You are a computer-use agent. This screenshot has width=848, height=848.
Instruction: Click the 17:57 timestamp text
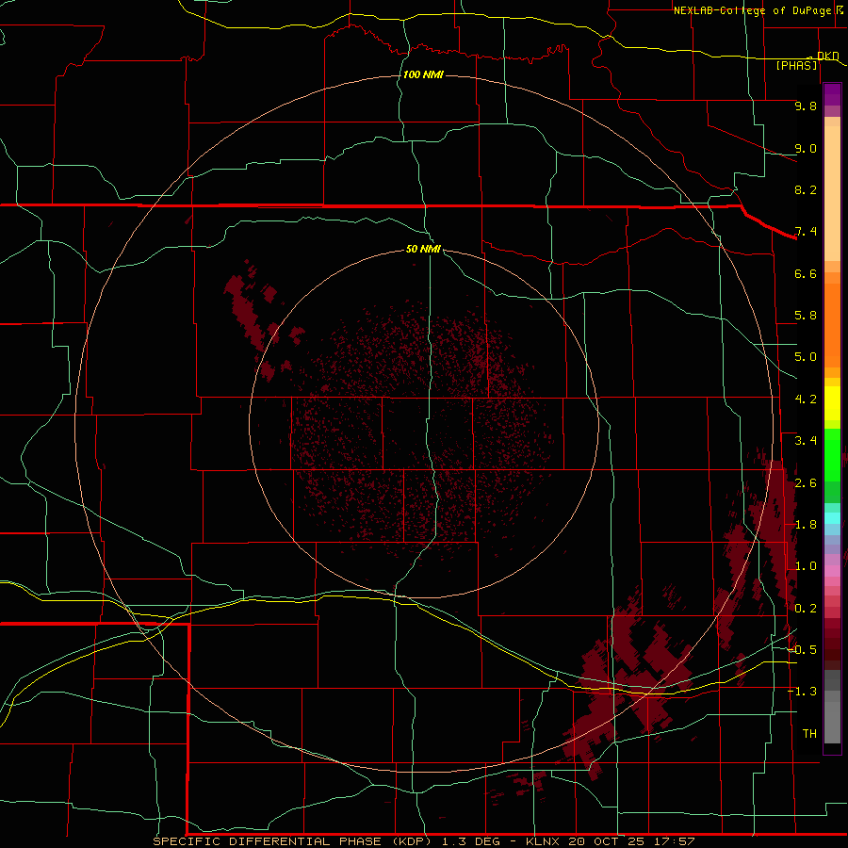(x=674, y=841)
